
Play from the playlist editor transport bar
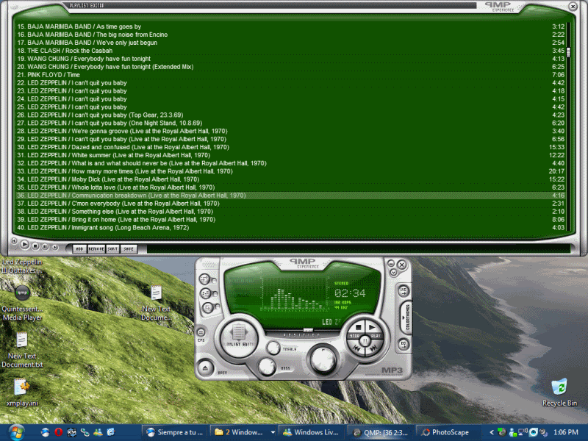point(25,245)
